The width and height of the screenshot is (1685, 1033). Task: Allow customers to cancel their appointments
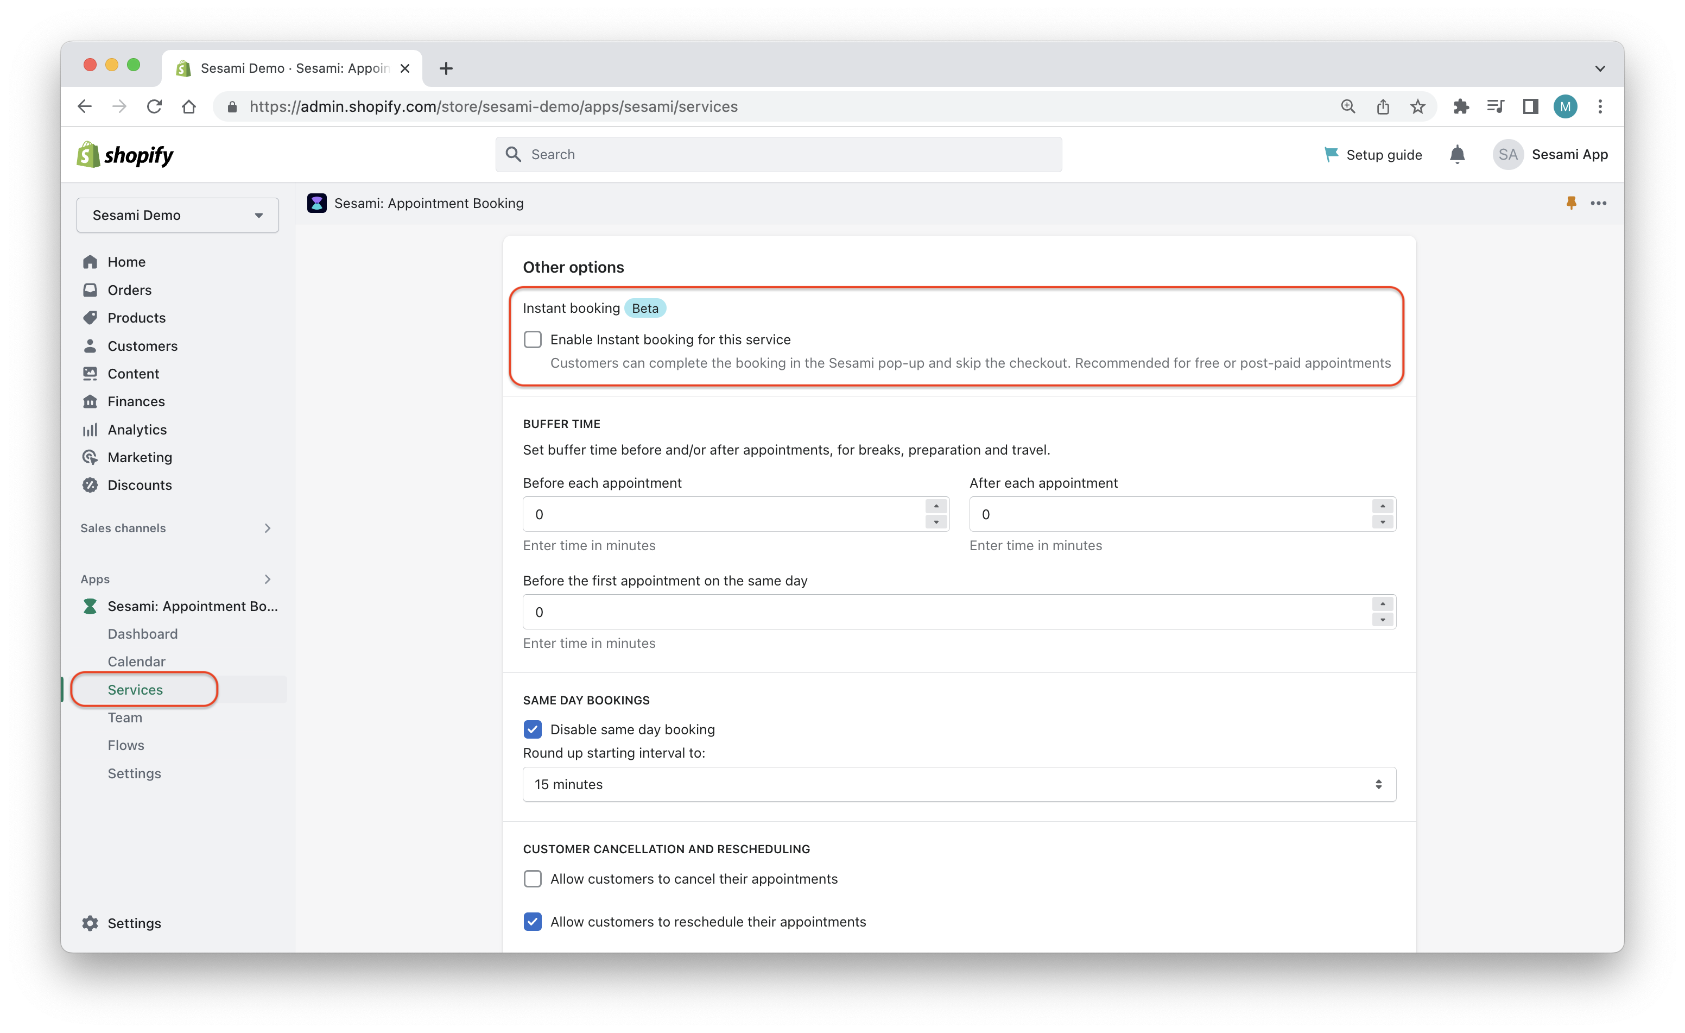tap(533, 878)
